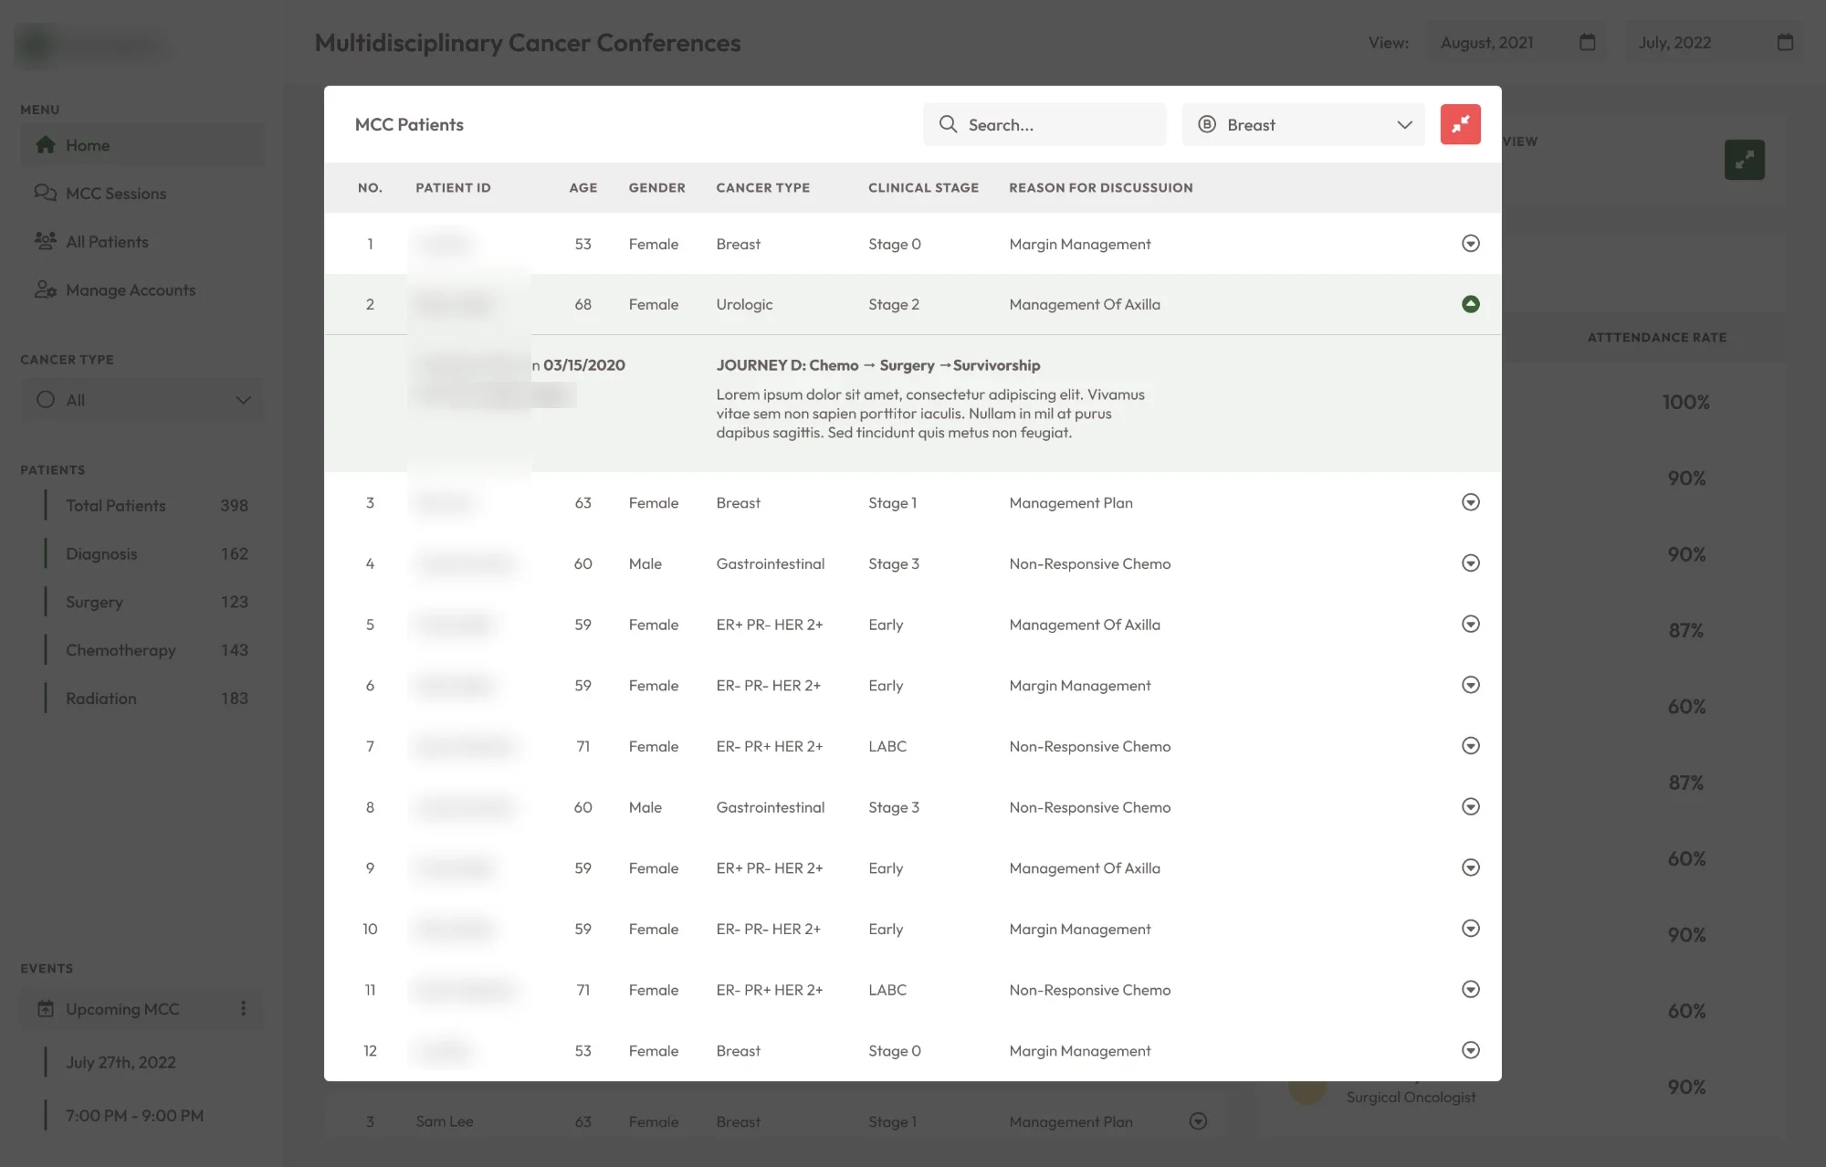Open the August, 2021 calendar icon
This screenshot has height=1167, width=1826.
point(1587,42)
